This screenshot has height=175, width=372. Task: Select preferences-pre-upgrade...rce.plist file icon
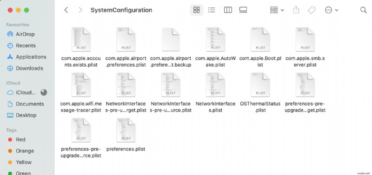(x=81, y=130)
